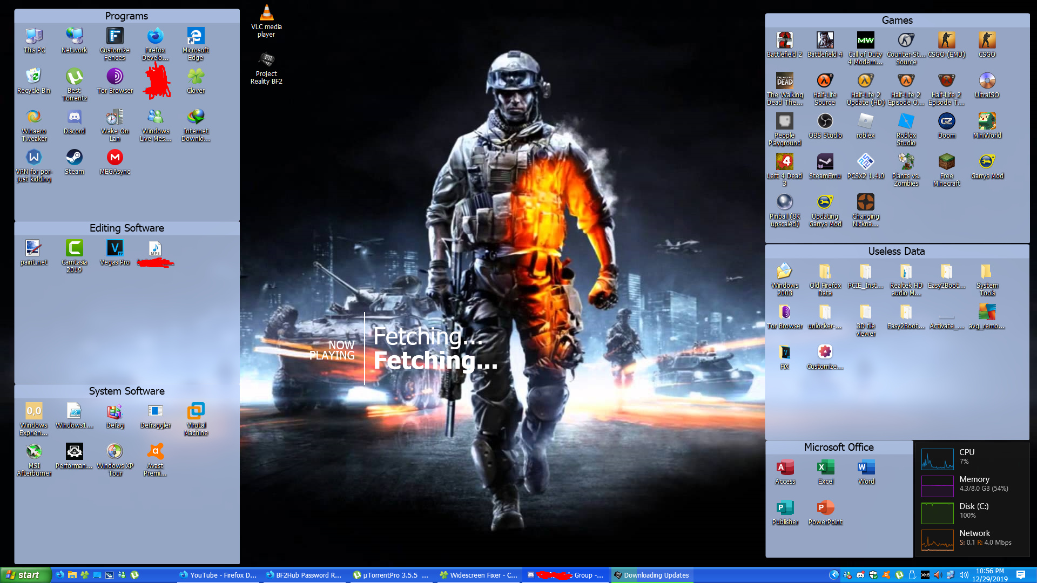Click the System Software fence title
1037x583 pixels.
[126, 391]
